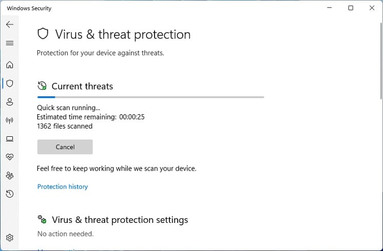Maximize the Windows Security window
Screen dimensions: 383x251
click(351, 8)
